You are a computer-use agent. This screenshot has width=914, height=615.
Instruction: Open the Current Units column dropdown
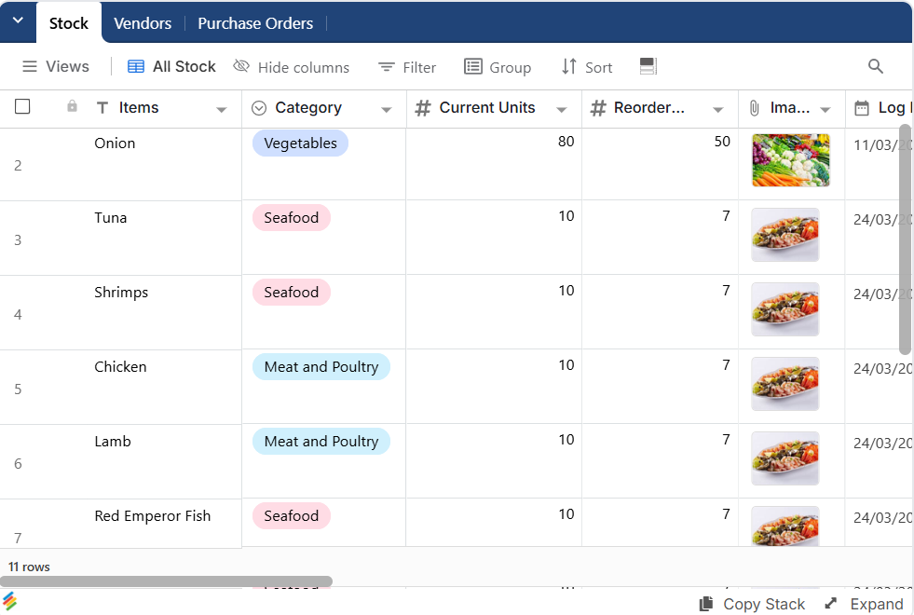(x=561, y=110)
